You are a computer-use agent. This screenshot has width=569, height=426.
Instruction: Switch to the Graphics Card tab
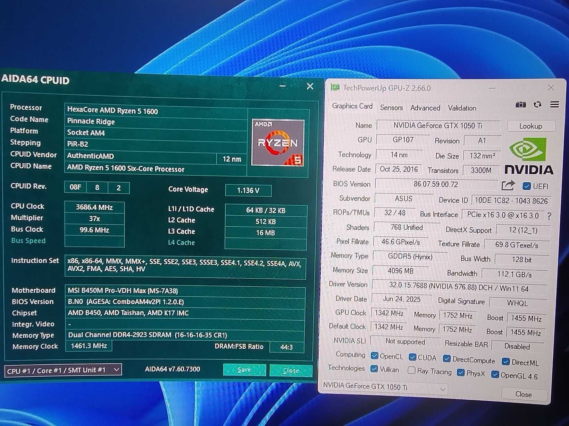coord(352,106)
